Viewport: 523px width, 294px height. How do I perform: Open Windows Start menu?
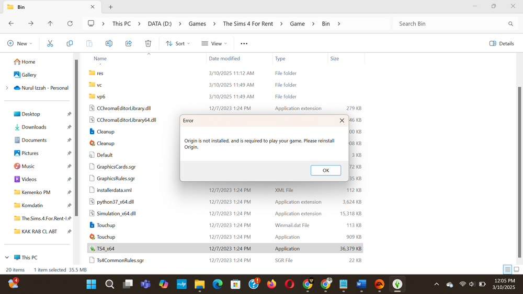tap(92, 284)
